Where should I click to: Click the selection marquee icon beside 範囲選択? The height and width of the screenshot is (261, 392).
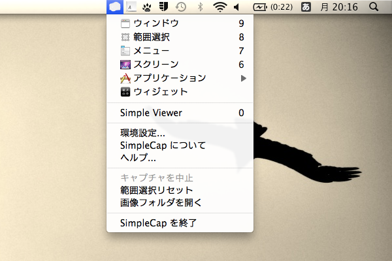coord(125,37)
